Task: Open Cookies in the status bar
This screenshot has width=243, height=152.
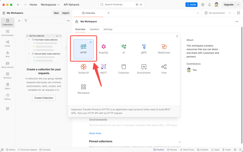Action: click(x=203, y=150)
